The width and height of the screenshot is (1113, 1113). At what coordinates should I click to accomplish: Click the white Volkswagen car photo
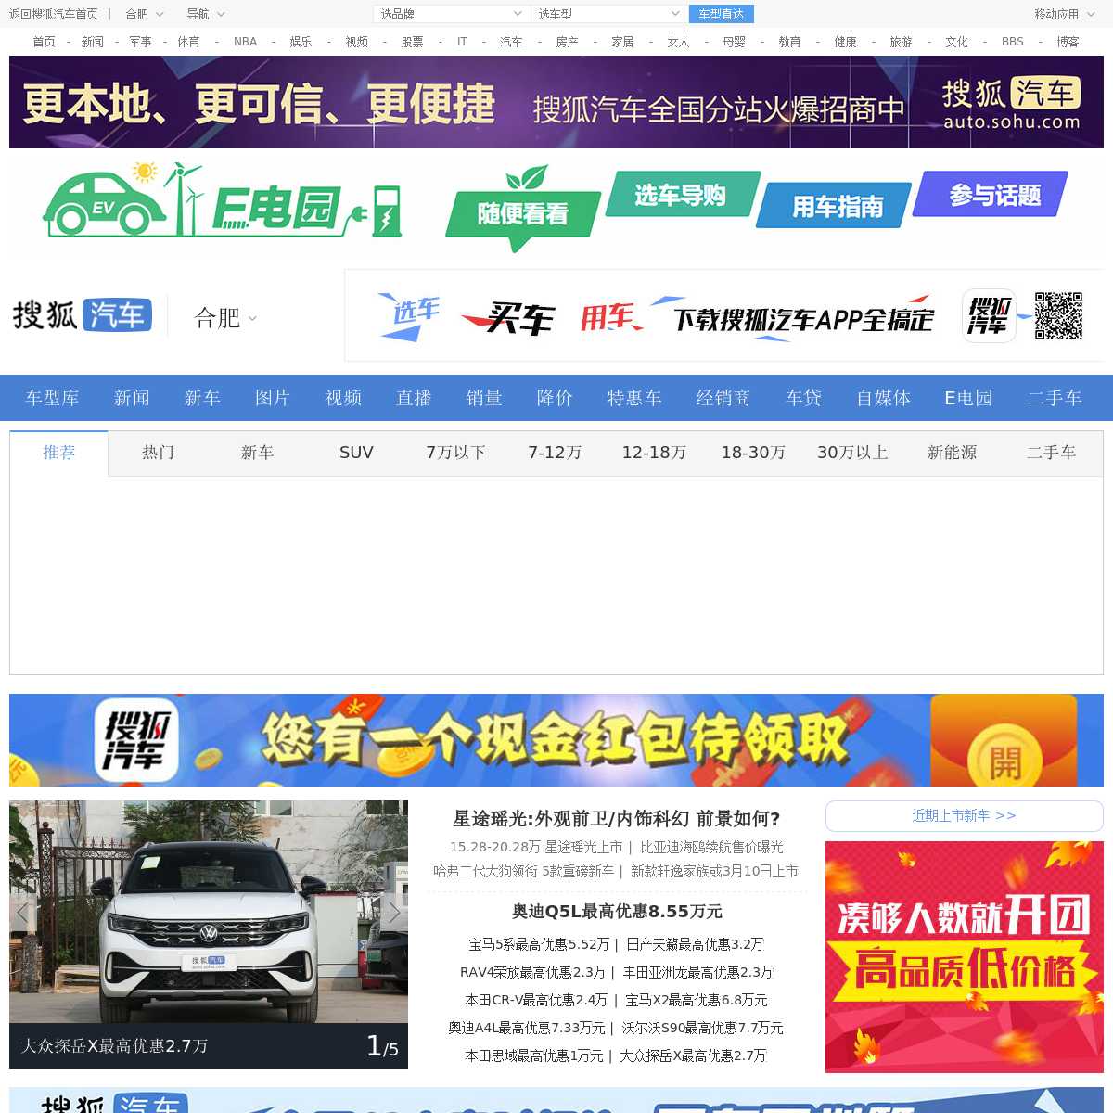point(209,912)
